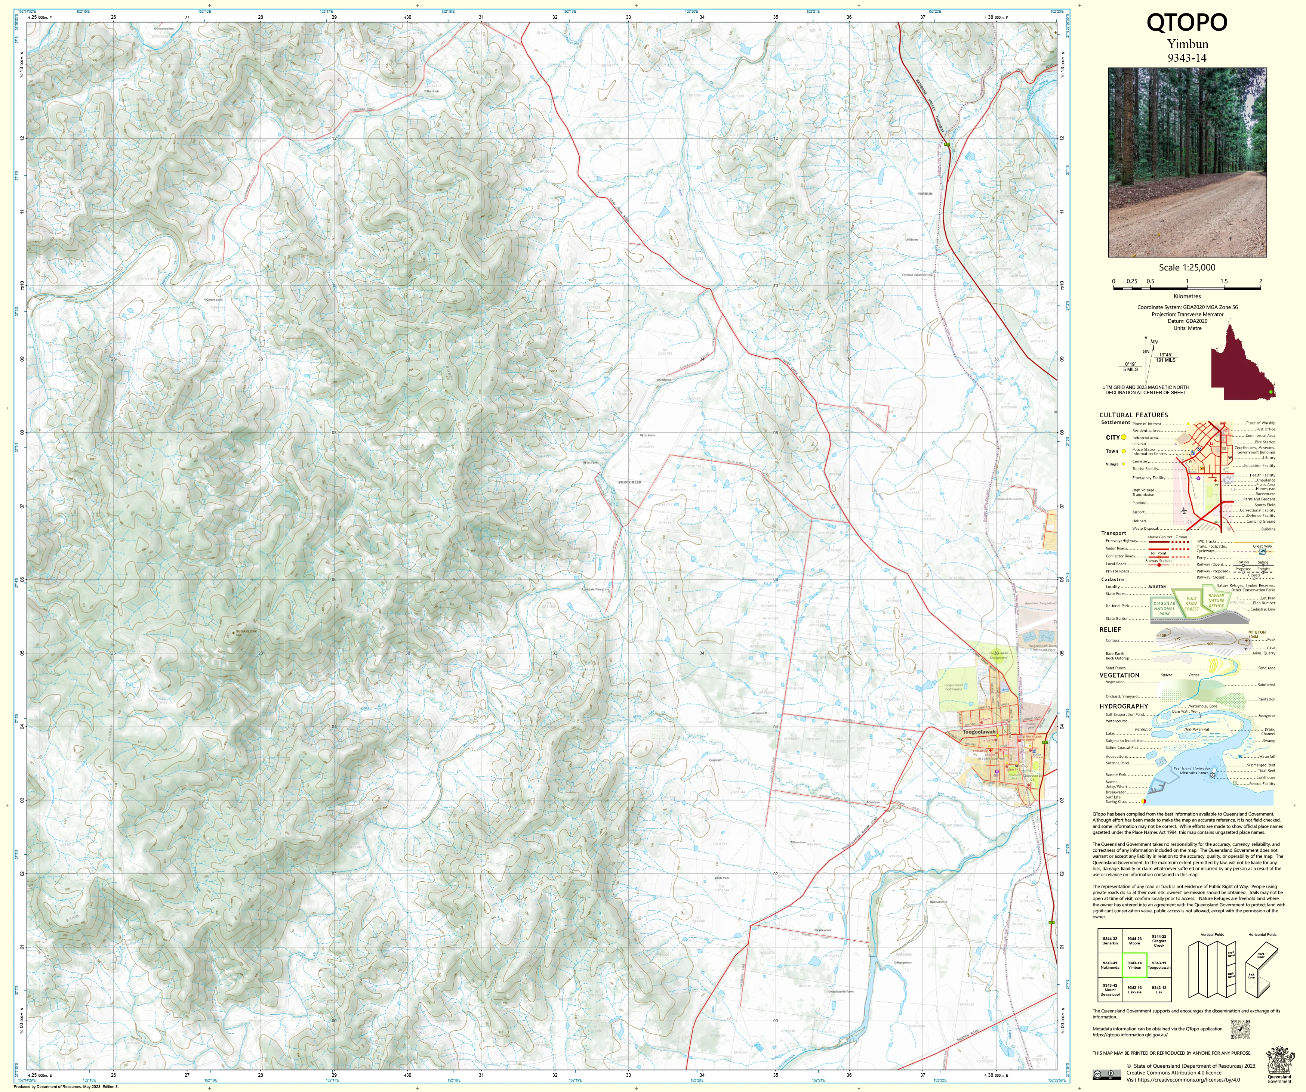Click the RELIEF legend heading
This screenshot has height=1092, width=1306.
point(1110,629)
